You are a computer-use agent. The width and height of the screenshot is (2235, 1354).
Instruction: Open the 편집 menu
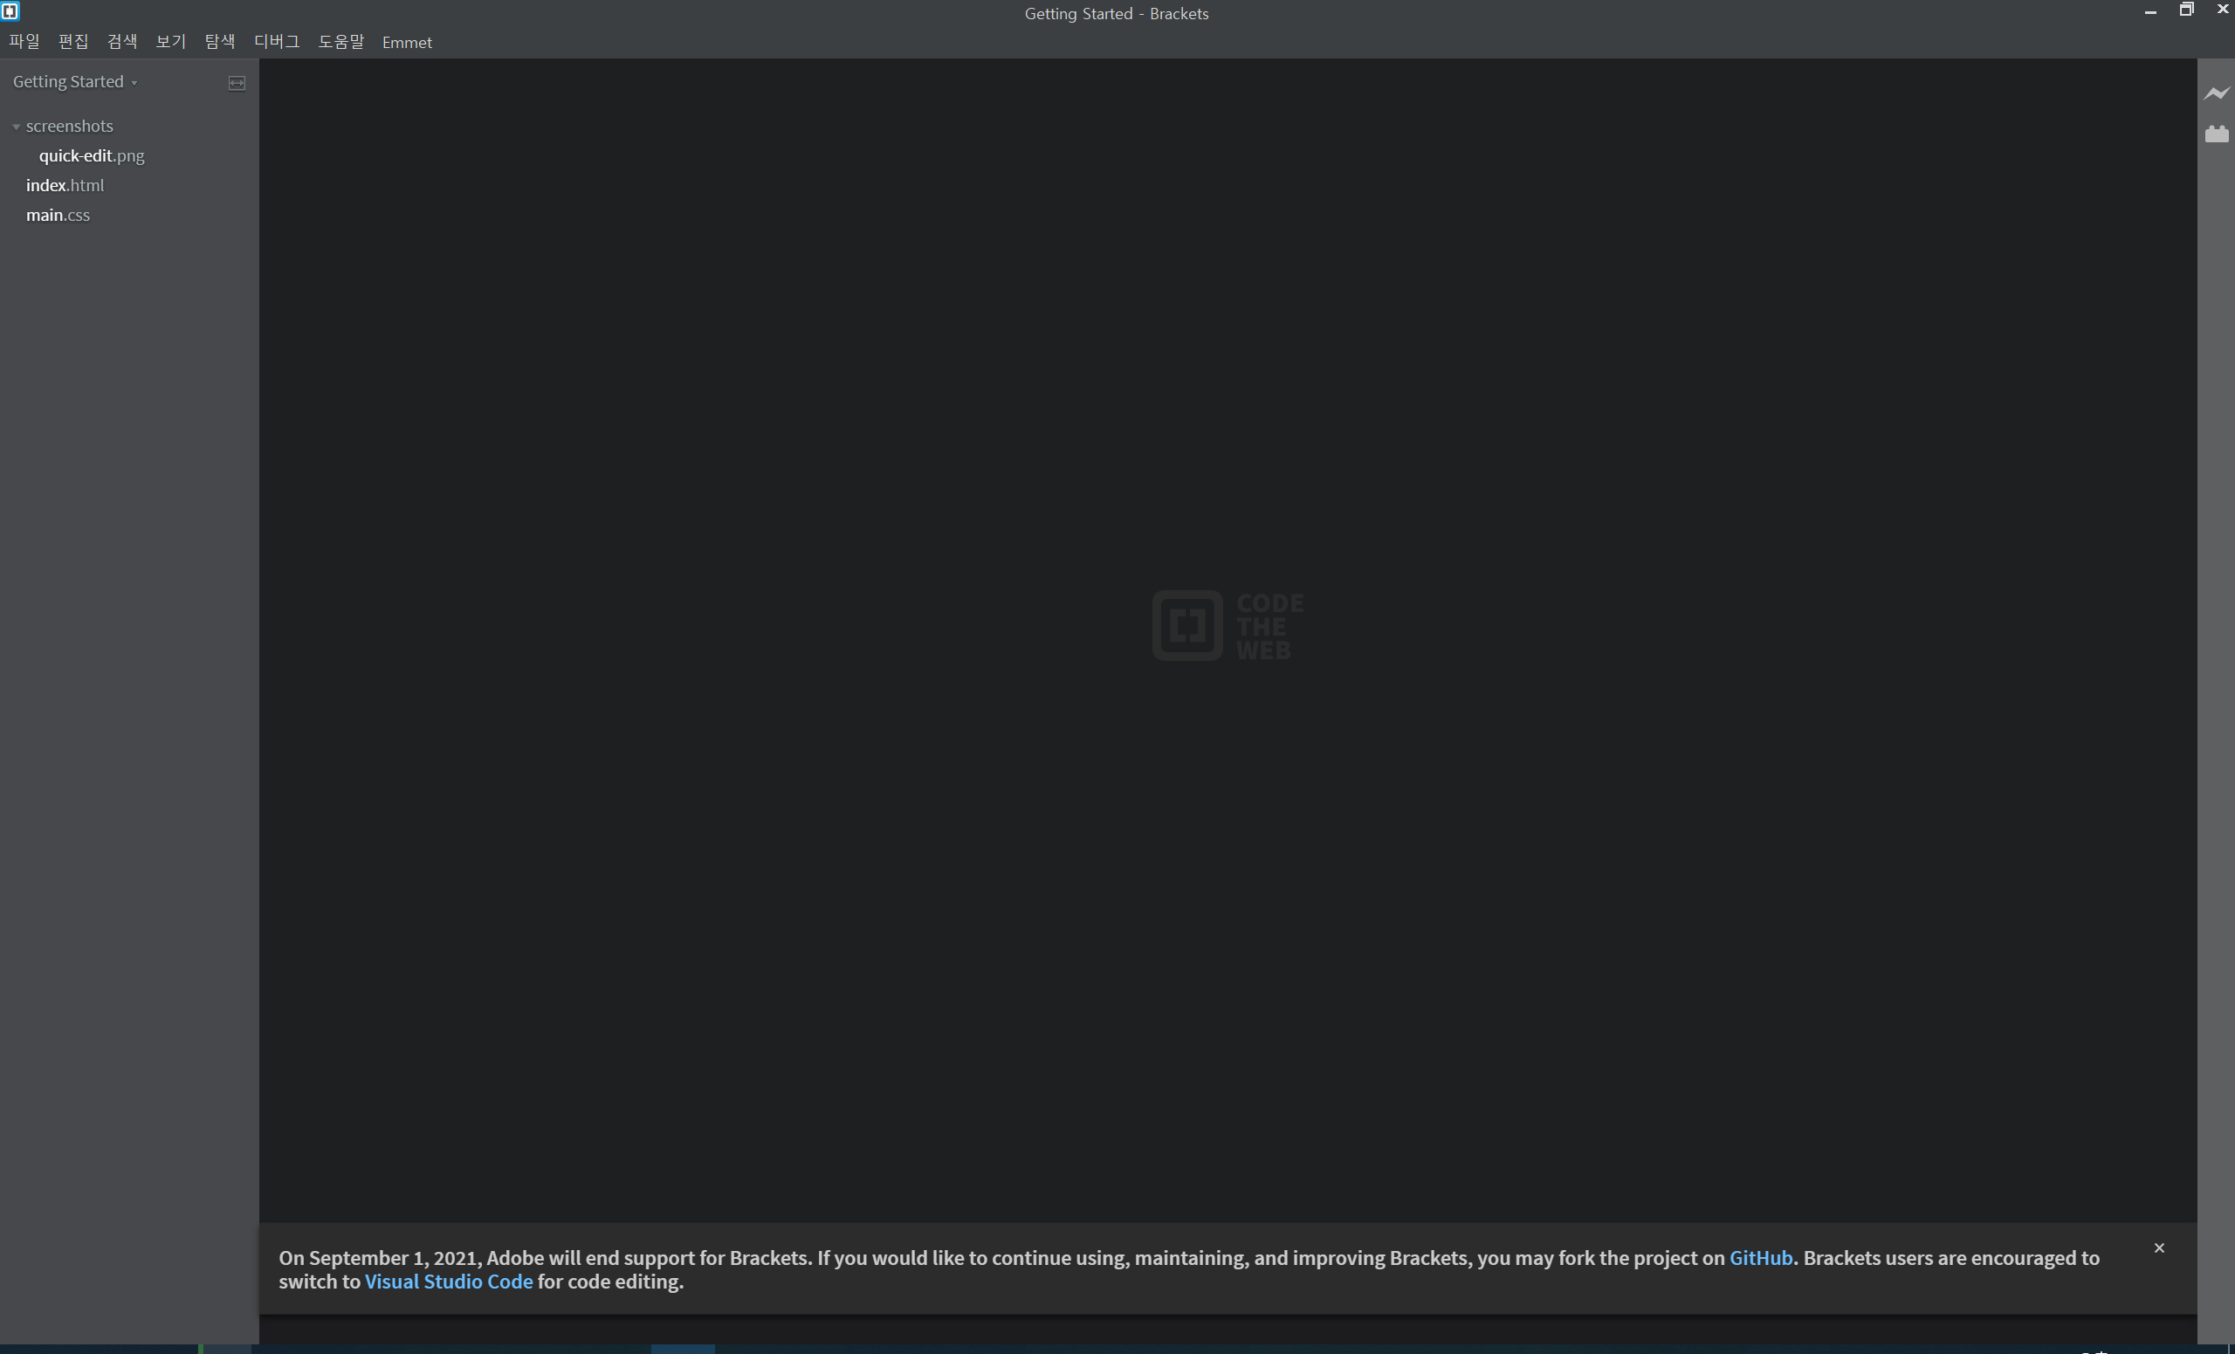(73, 42)
